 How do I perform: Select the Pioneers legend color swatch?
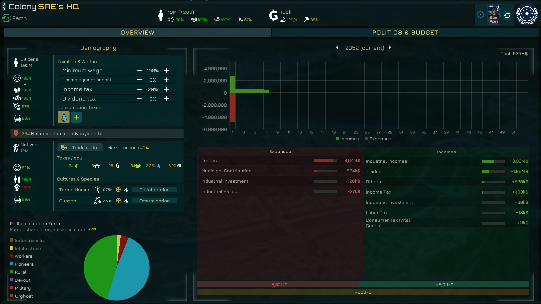pyautogui.click(x=12, y=264)
